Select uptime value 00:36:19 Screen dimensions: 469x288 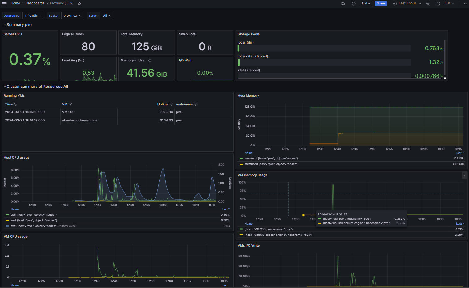166,112
